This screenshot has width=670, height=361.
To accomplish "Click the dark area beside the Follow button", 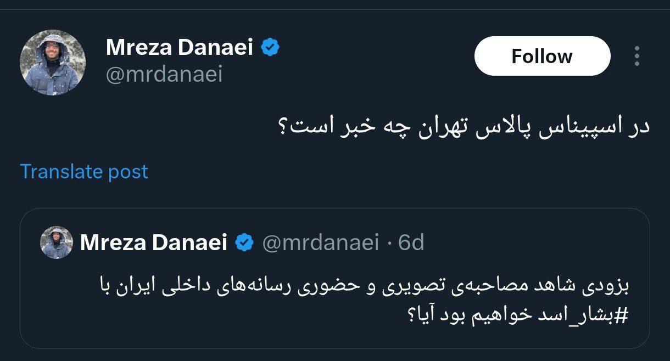I will coord(384,55).
